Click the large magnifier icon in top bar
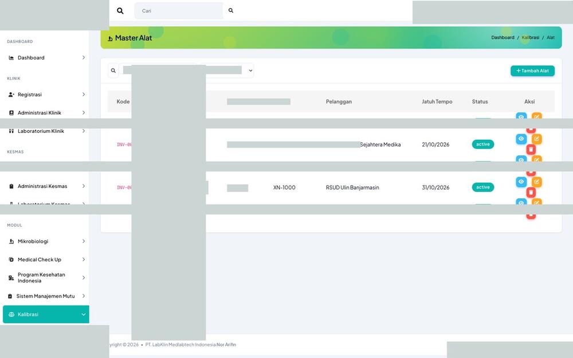 click(120, 10)
